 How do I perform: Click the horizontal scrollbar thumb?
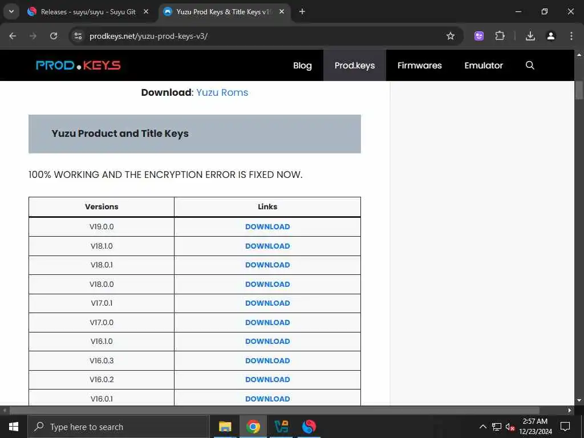(x=274, y=411)
